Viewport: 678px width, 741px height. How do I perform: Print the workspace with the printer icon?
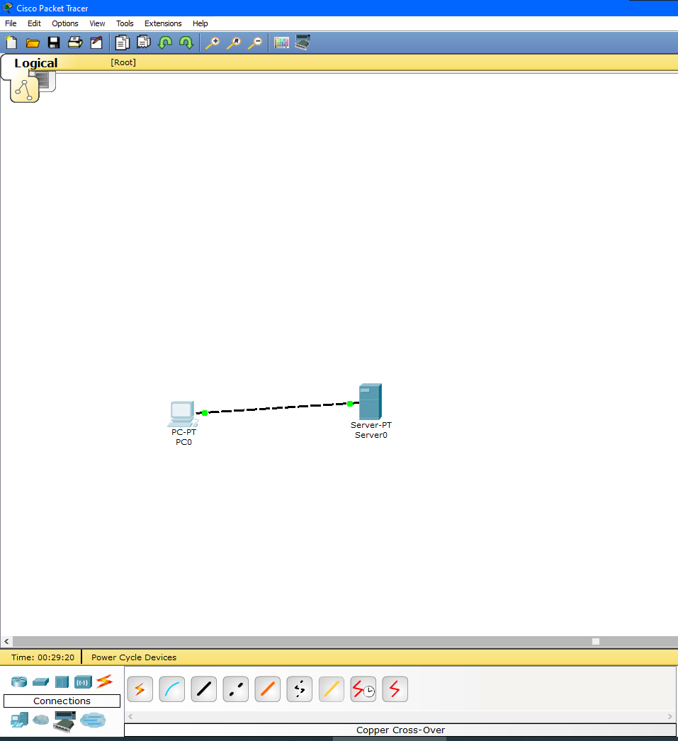point(75,43)
